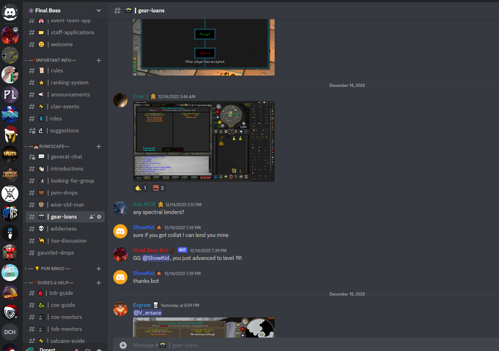The image size is (499, 351).
Task: Open the SPLITS server icon
Action: (10, 154)
